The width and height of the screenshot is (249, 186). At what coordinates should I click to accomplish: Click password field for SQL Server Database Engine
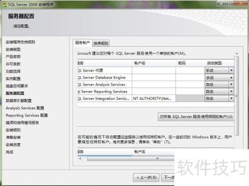[190, 78]
